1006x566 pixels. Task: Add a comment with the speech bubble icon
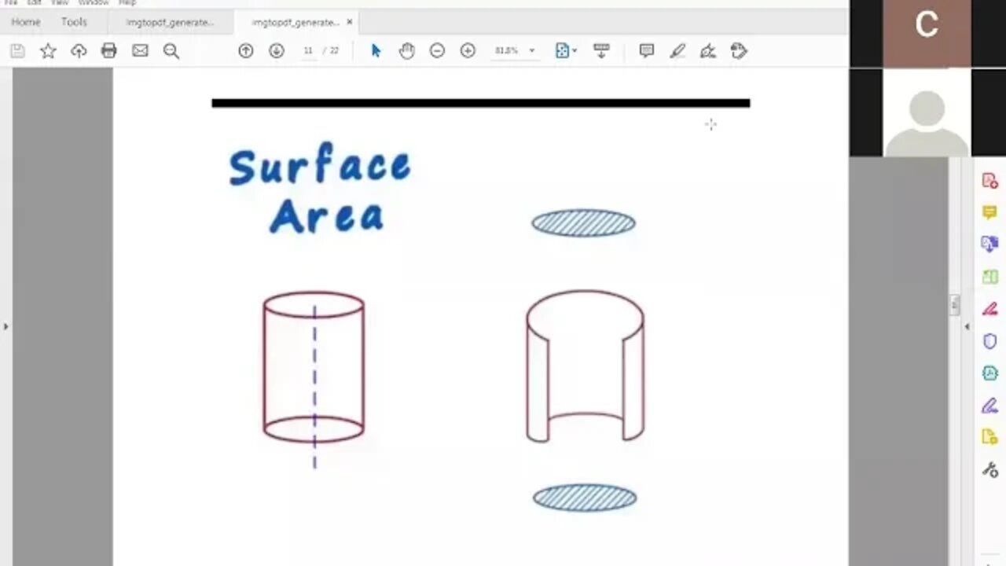[647, 51]
